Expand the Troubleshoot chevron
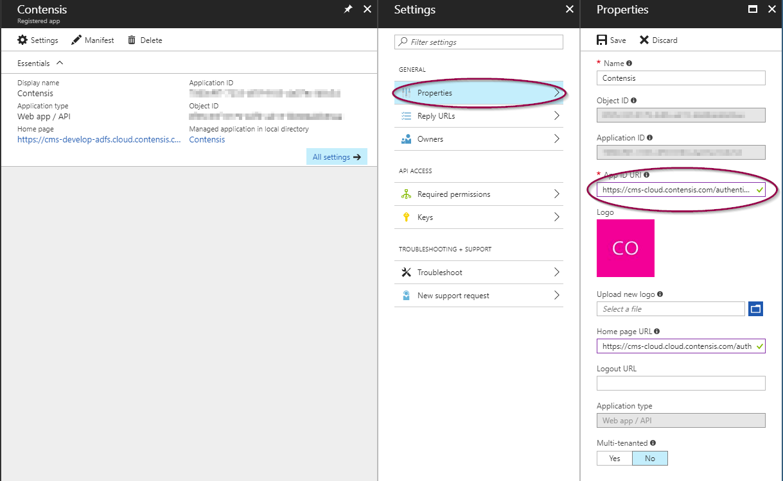 point(556,273)
